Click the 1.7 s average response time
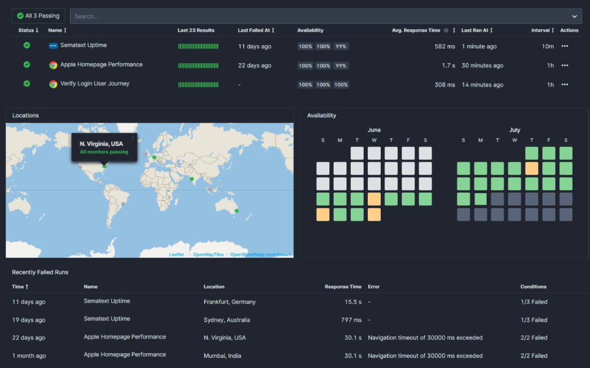This screenshot has height=368, width=590. (x=448, y=65)
